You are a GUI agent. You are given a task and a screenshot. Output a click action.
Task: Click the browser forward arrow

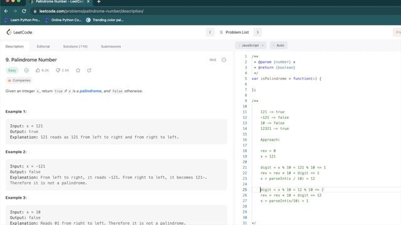[15, 11]
